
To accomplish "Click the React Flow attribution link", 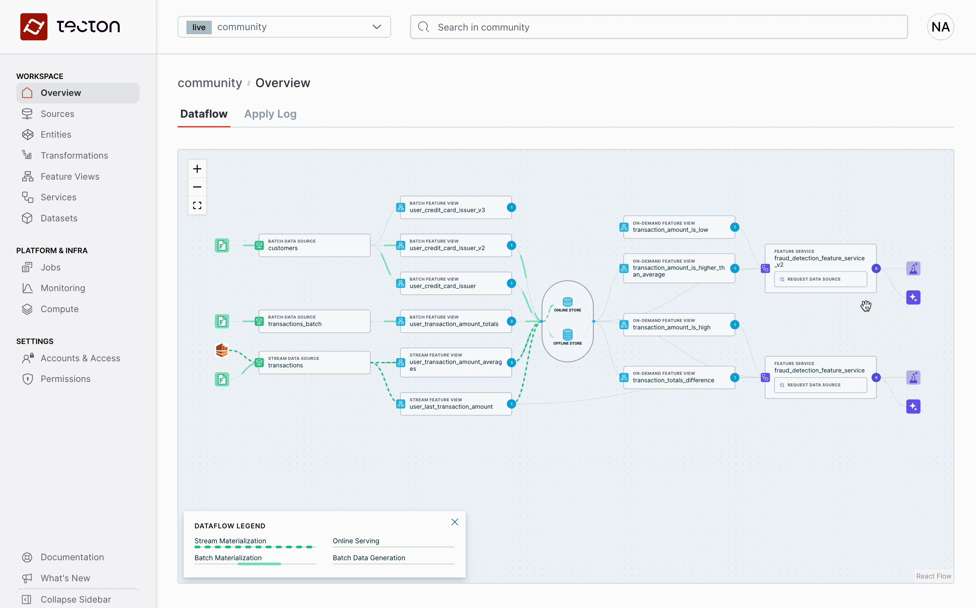I will point(933,576).
